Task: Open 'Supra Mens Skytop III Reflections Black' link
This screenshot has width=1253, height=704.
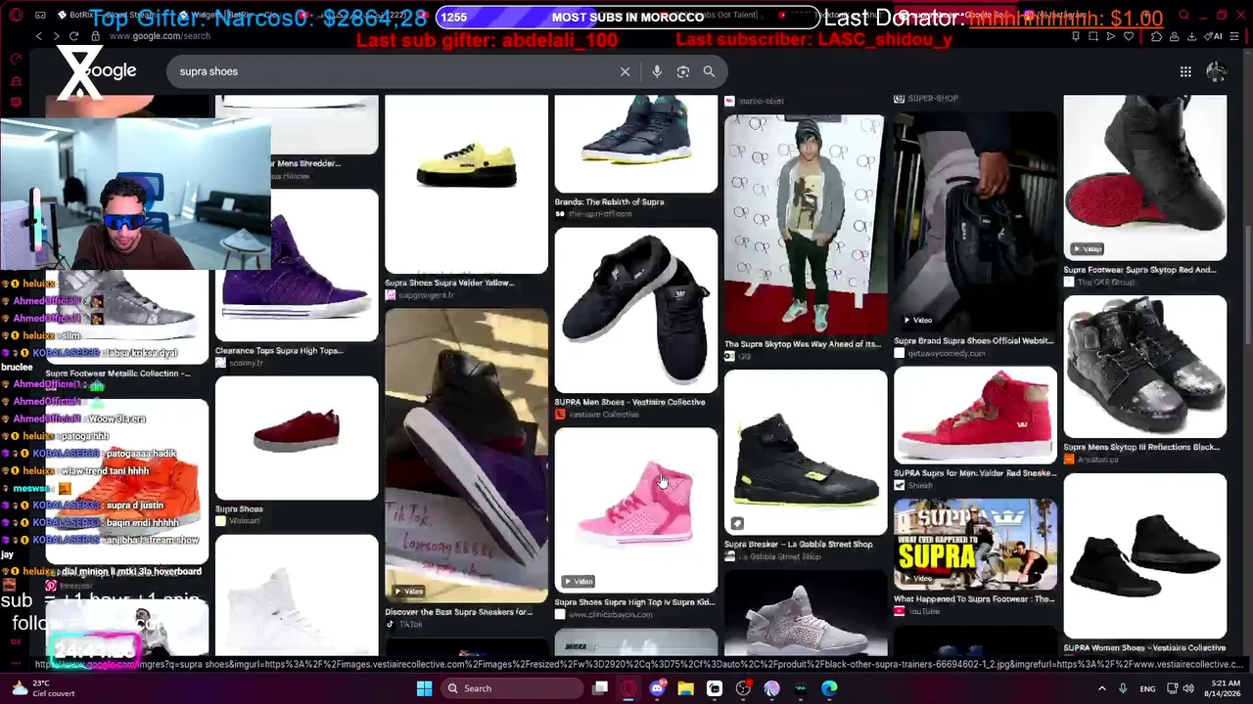Action: pos(1141,448)
